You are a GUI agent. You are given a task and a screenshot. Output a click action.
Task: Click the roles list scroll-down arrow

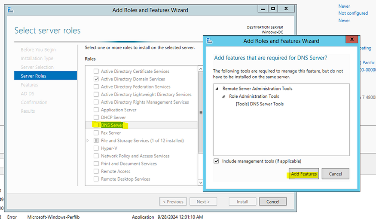click(x=201, y=183)
